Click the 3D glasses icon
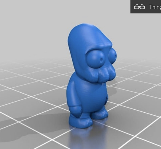Viewport: 161px width, 149px height. pyautogui.click(x=139, y=7)
